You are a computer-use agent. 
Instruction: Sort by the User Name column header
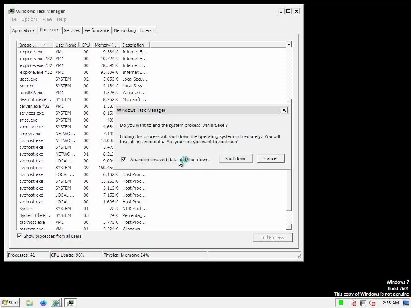66,45
